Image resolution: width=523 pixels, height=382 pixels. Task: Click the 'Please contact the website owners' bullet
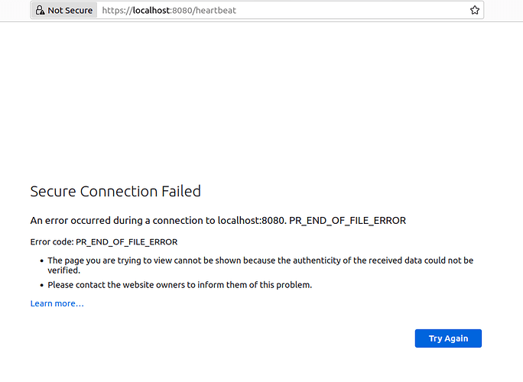point(180,285)
